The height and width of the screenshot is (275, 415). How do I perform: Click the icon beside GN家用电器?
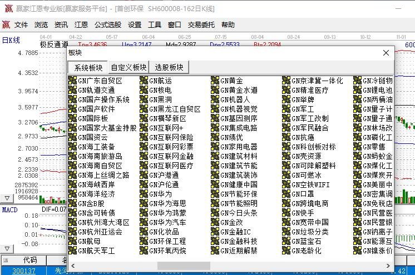pos(215,147)
